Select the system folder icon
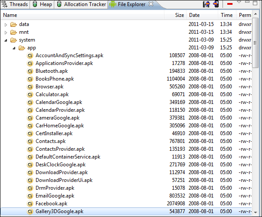This screenshot has height=217, width=262. click(13, 40)
